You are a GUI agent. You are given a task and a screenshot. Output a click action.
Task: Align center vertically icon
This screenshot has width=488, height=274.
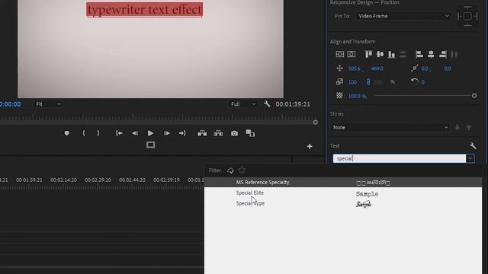339,54
